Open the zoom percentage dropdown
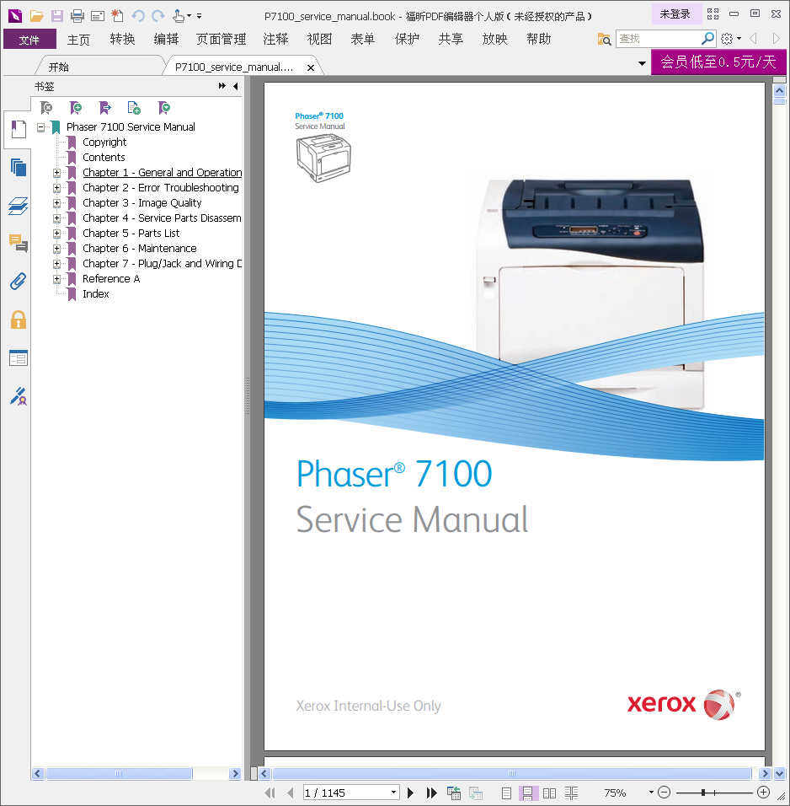 [x=651, y=793]
